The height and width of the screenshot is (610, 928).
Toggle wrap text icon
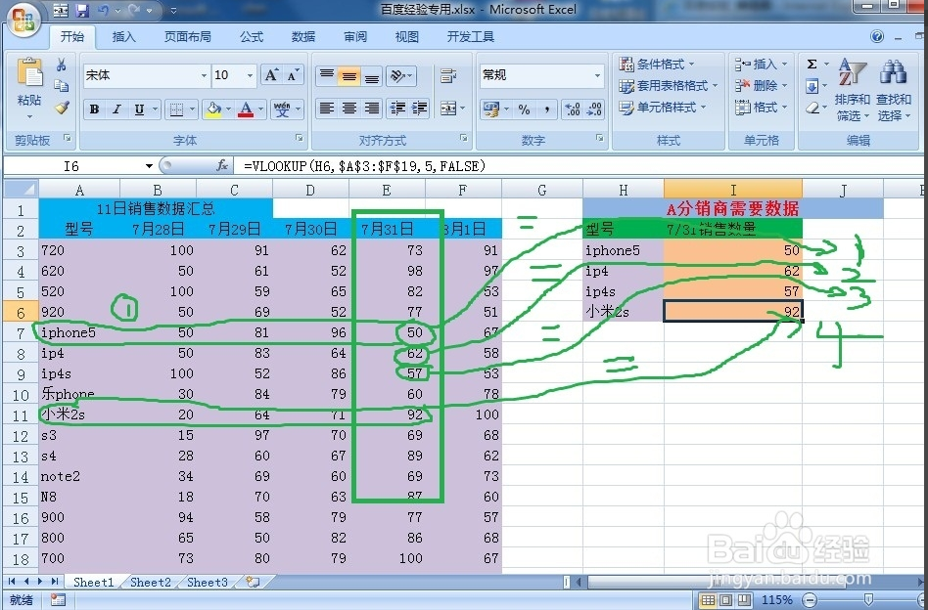coord(448,75)
